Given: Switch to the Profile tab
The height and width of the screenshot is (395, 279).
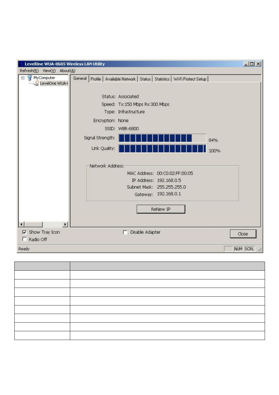Looking at the screenshot, I should (x=96, y=79).
